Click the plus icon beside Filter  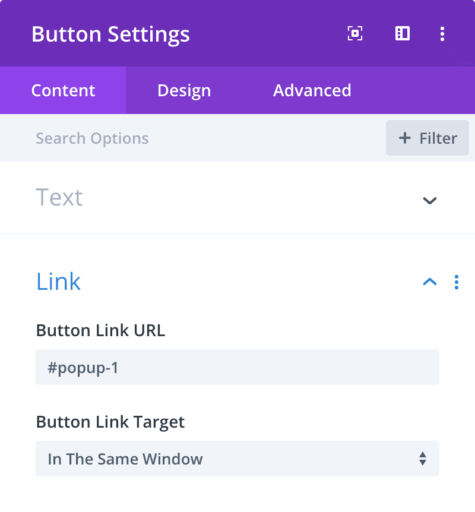click(405, 138)
